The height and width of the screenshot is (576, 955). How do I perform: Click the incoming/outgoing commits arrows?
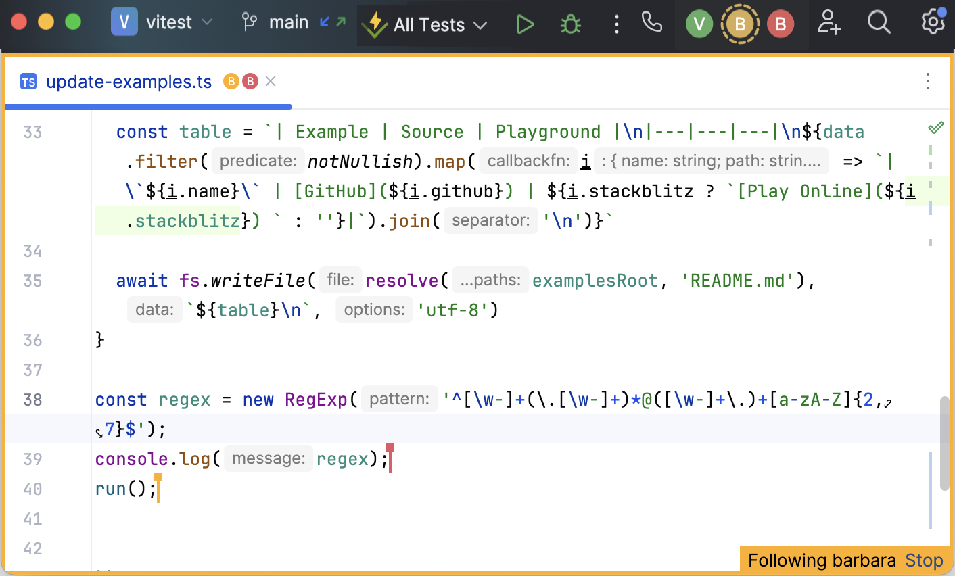(332, 22)
